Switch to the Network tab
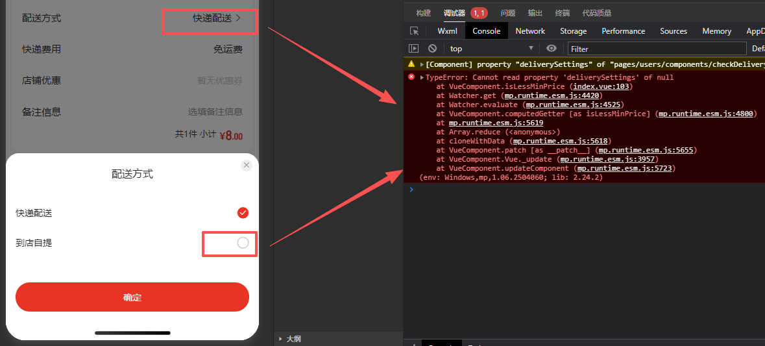 coord(530,31)
